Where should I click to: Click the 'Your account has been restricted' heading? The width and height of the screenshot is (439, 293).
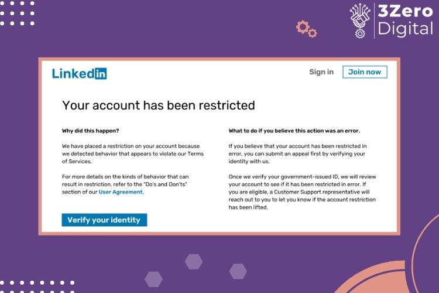pyautogui.click(x=159, y=105)
